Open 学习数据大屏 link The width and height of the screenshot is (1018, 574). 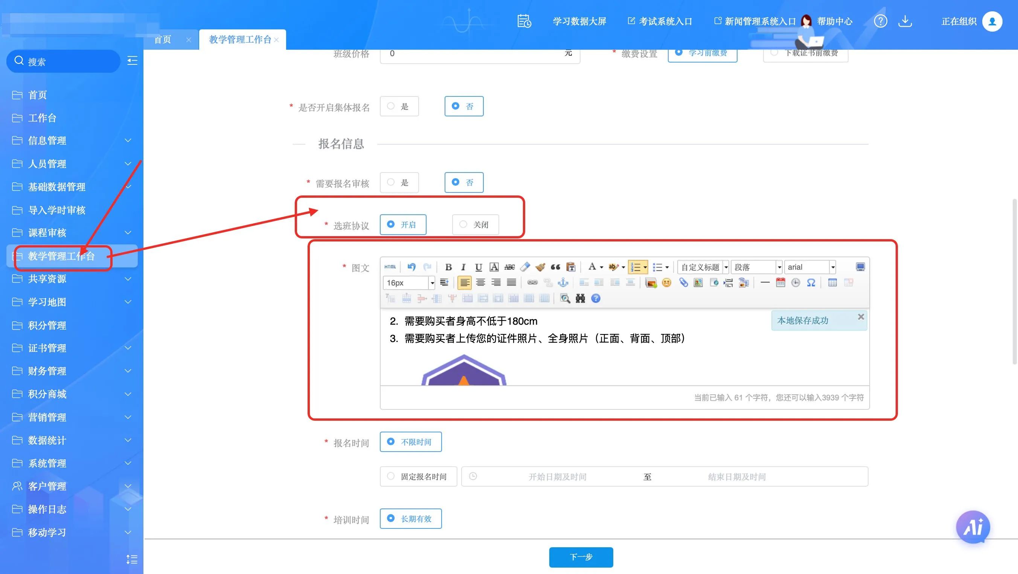[579, 21]
